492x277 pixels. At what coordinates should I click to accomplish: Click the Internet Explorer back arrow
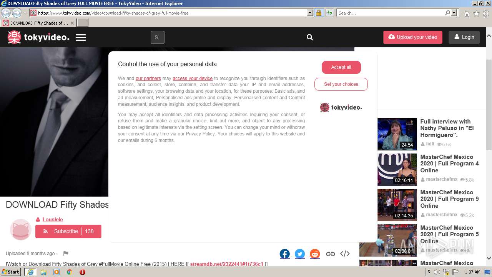click(x=6, y=13)
